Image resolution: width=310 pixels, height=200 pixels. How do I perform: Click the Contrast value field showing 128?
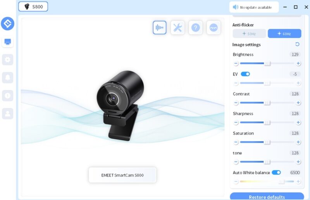pyautogui.click(x=295, y=94)
